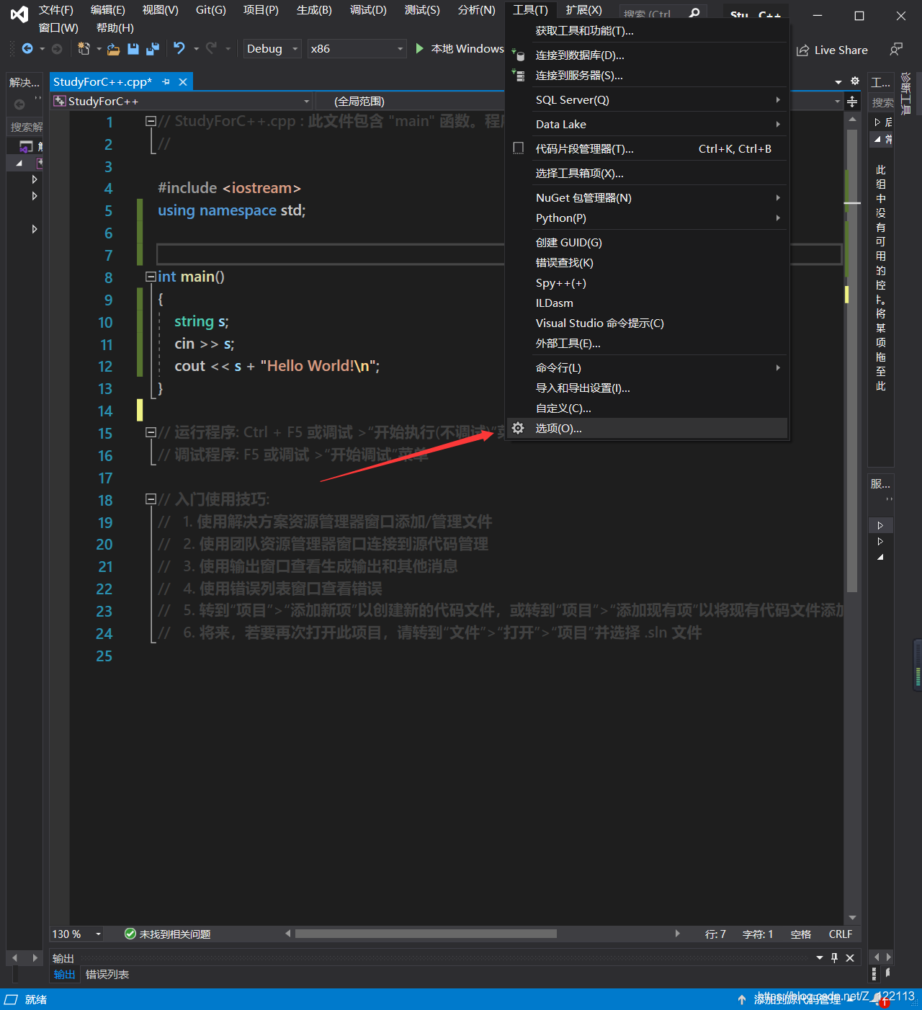Switch to the 错误列表 tab
The image size is (922, 1010).
point(107,975)
